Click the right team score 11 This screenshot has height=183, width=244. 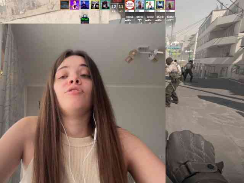121,6
